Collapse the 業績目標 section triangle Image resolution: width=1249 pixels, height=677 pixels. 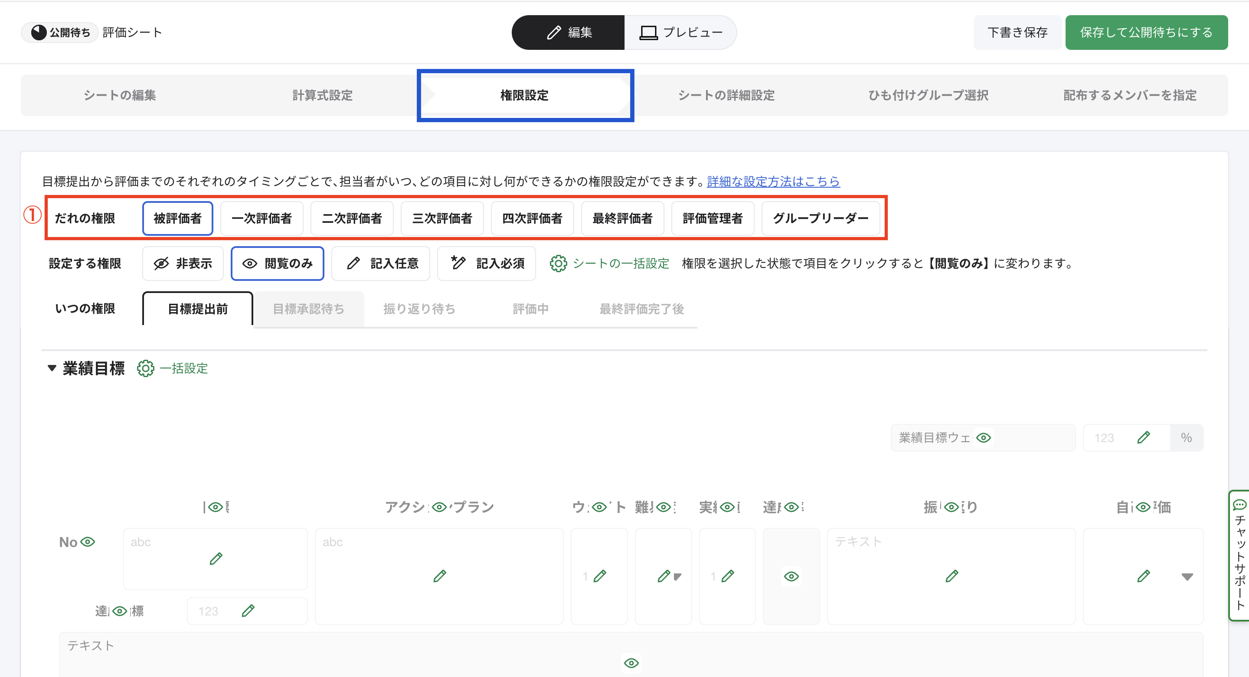point(52,368)
